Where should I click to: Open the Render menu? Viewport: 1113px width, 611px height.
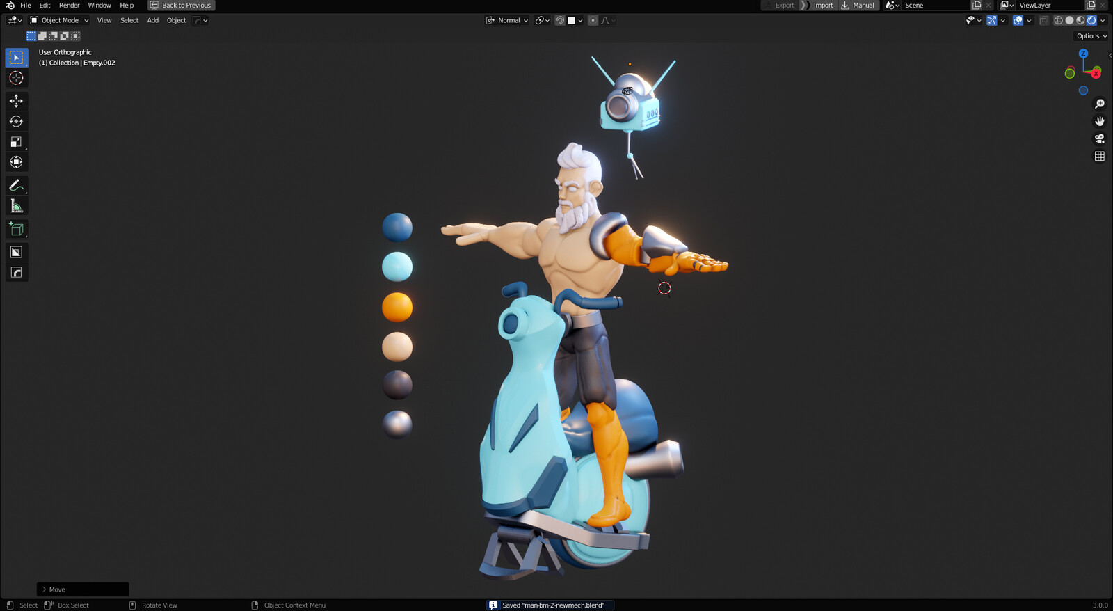(69, 5)
